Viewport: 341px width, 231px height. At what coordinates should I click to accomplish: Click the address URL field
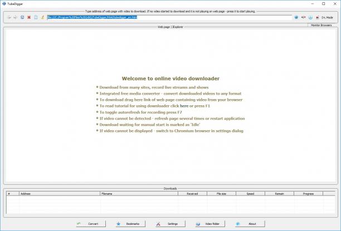pyautogui.click(x=169, y=17)
